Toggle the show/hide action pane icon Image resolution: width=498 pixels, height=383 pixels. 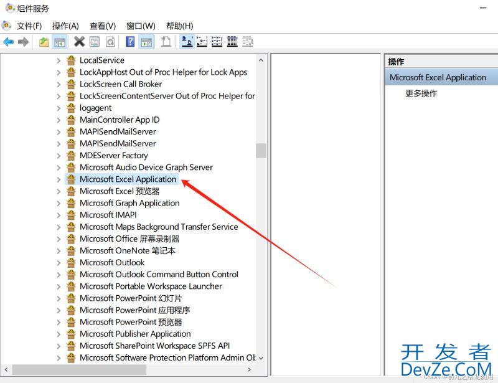[146, 42]
